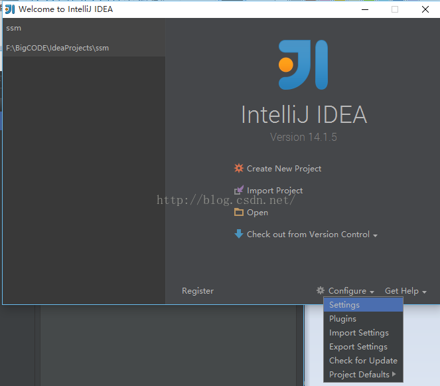The height and width of the screenshot is (386, 440).
Task: Expand the Project Defaults submenu arrow
Action: point(394,374)
